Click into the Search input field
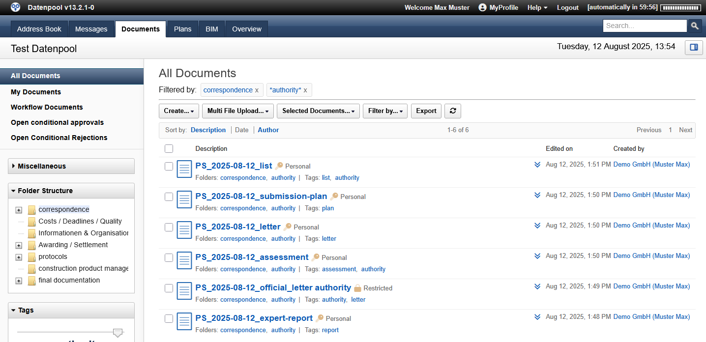Image resolution: width=706 pixels, height=342 pixels. pos(644,26)
